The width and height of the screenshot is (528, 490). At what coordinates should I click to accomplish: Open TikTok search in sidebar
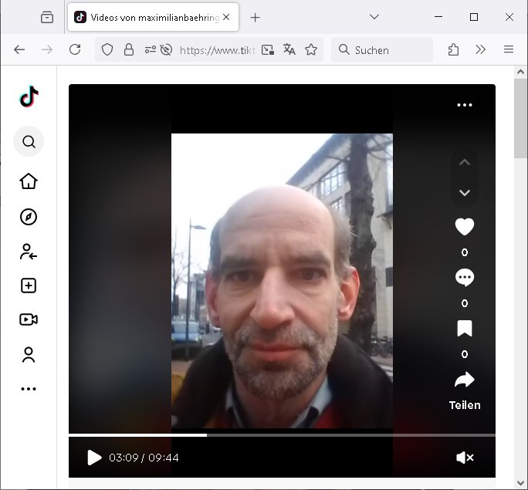(29, 142)
